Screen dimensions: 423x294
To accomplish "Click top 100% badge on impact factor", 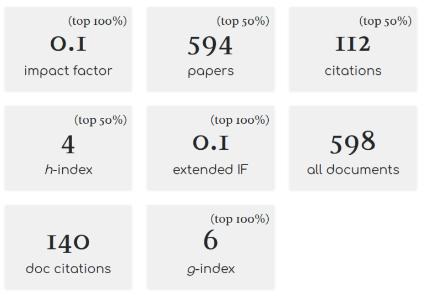I will coord(97,21).
